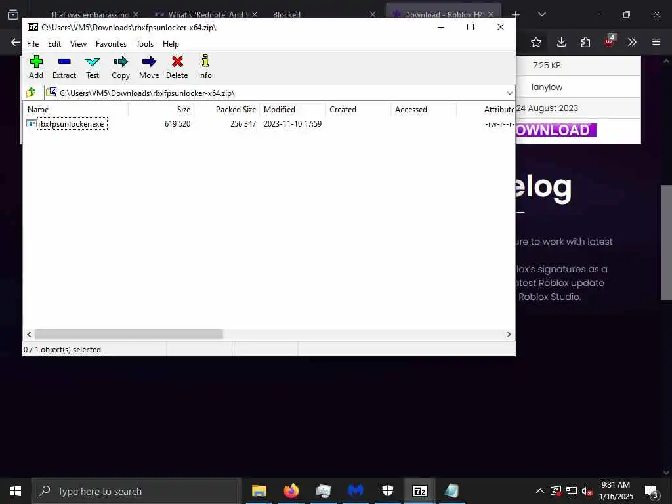Expand the address path dropdown
The image size is (672, 504).
tap(509, 93)
